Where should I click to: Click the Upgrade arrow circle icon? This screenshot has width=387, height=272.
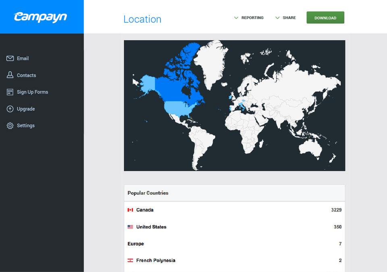pyautogui.click(x=10, y=109)
